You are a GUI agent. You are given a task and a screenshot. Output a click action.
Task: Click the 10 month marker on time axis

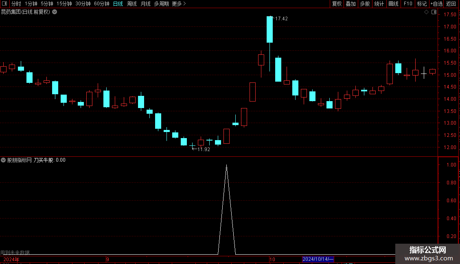[x=272, y=259]
